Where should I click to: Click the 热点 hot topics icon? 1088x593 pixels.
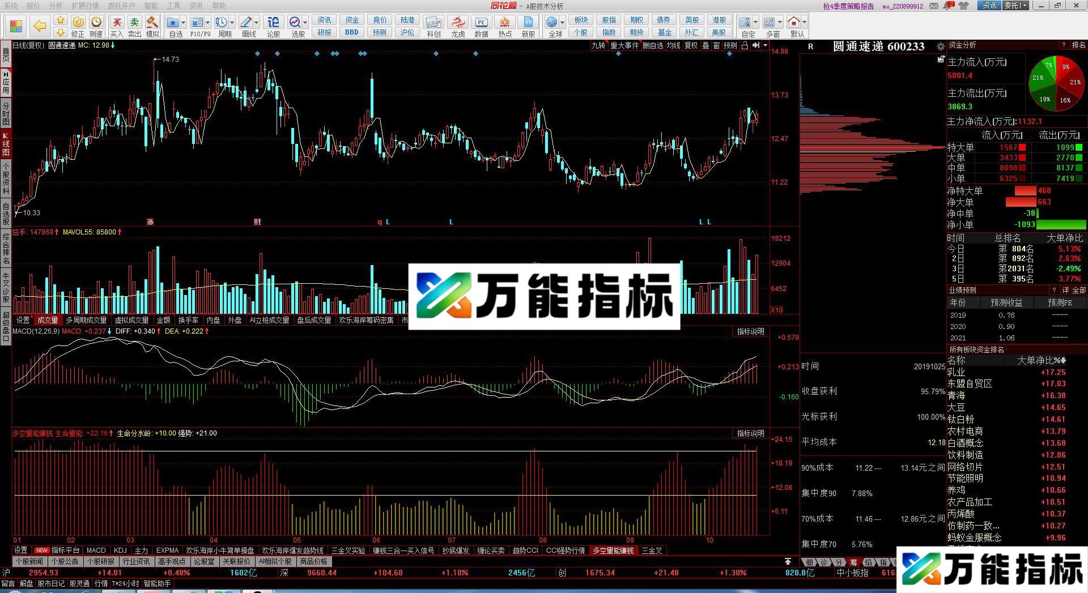[504, 23]
